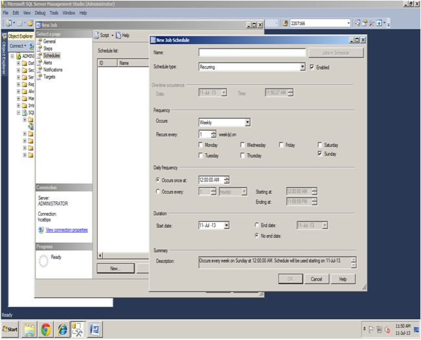Image resolution: width=421 pixels, height=340 pixels.
Task: Check the Monday checkbox
Action: click(x=201, y=145)
